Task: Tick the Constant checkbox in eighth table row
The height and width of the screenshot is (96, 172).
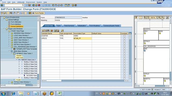Action: (124, 53)
